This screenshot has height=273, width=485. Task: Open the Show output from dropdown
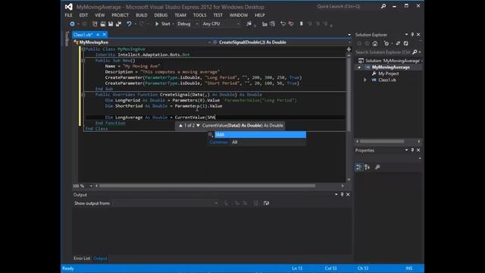tap(165, 203)
